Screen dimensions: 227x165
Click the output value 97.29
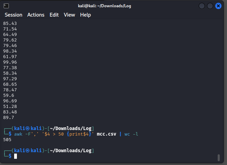(x=10, y=79)
